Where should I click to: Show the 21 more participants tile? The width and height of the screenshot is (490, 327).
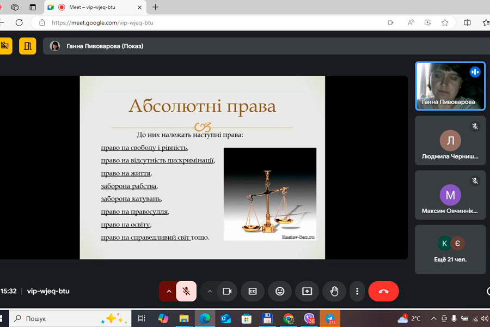[450, 250]
